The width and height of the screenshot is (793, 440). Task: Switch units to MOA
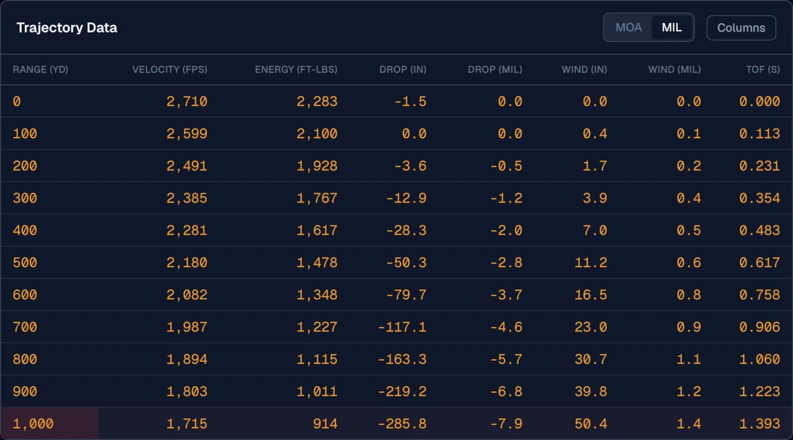click(x=628, y=28)
